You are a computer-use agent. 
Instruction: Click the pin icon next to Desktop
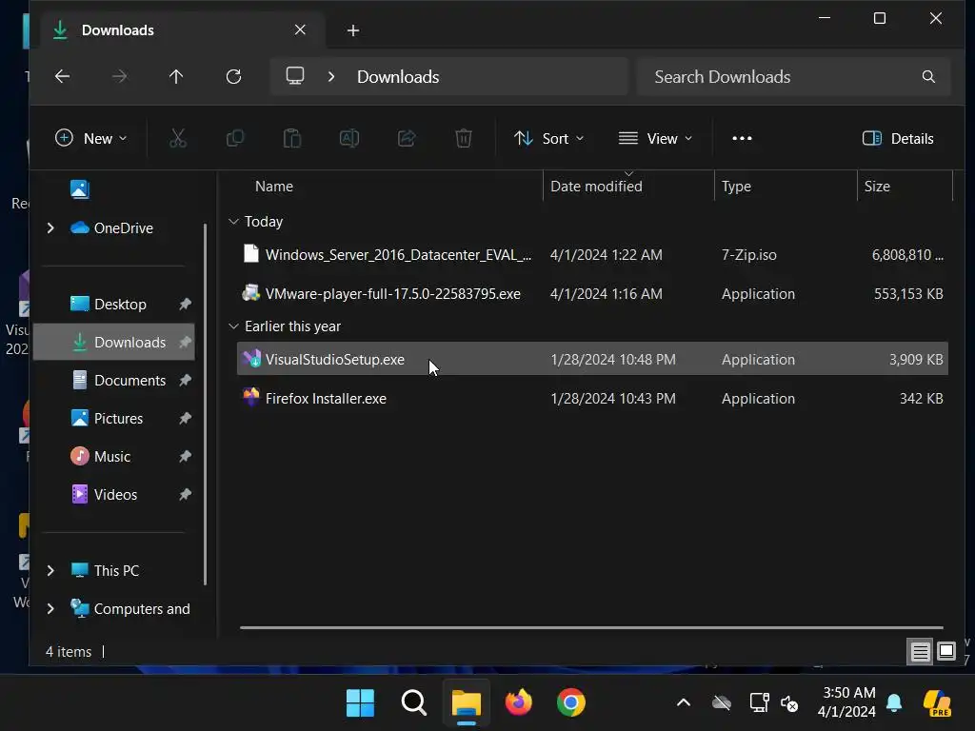pyautogui.click(x=186, y=304)
